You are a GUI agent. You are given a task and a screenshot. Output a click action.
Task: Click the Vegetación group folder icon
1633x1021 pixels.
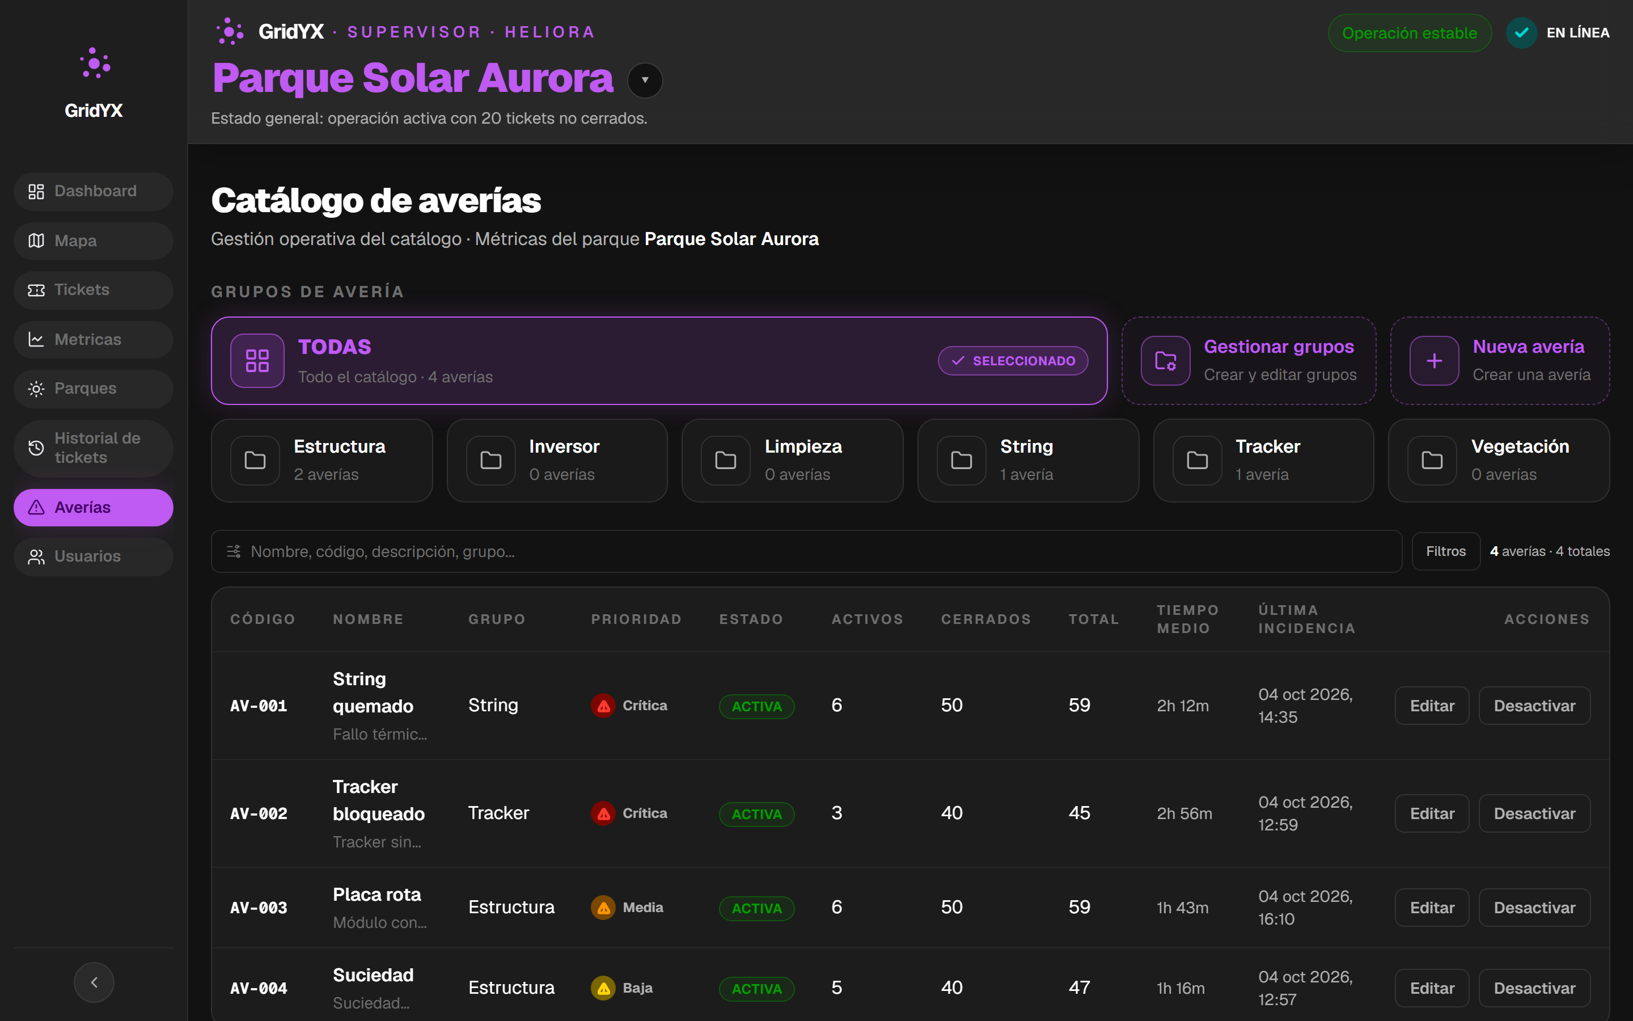(x=1432, y=461)
